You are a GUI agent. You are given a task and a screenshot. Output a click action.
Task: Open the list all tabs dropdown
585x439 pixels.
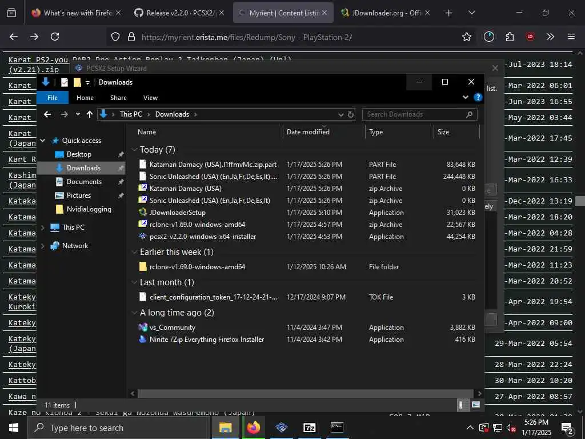tap(472, 13)
